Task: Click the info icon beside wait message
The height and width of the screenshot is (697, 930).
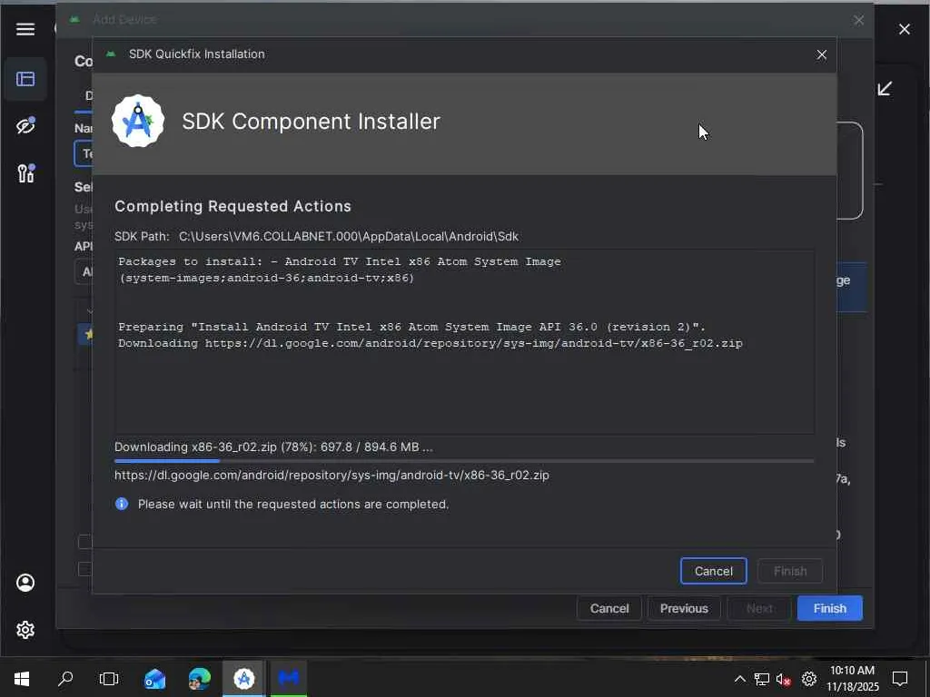Action: [x=122, y=504]
